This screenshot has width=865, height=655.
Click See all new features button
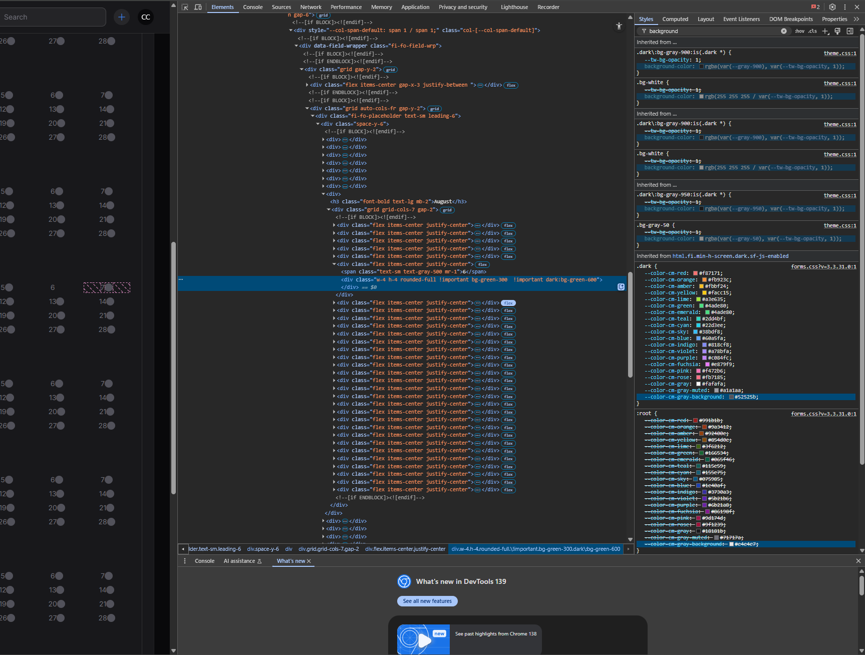[x=427, y=601]
